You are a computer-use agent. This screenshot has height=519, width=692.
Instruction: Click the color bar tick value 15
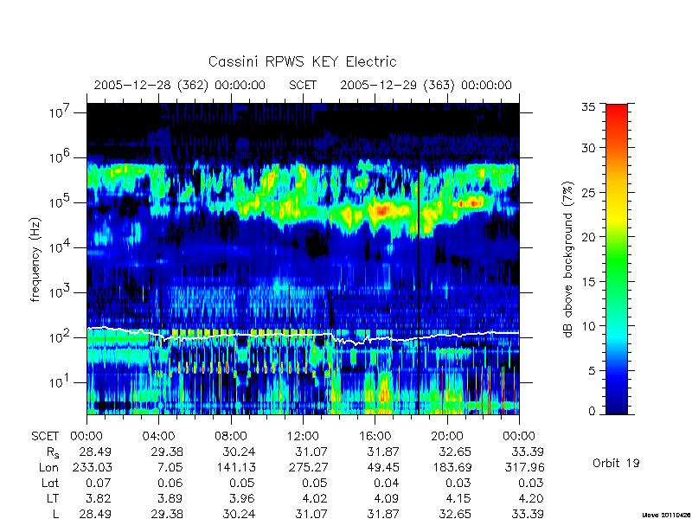pyautogui.click(x=588, y=281)
